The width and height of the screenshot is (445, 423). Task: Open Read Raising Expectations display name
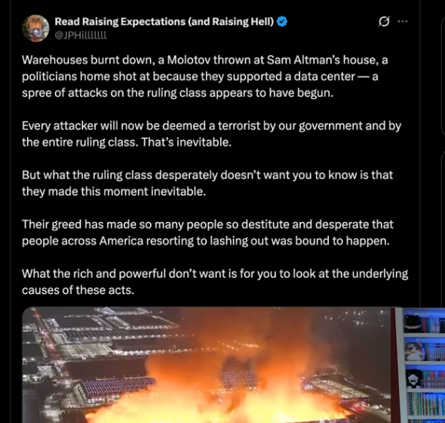pyautogui.click(x=164, y=22)
